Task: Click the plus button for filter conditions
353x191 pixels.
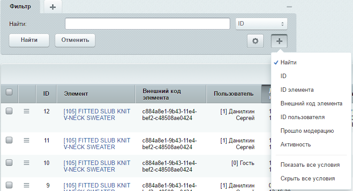Action: pyautogui.click(x=279, y=41)
